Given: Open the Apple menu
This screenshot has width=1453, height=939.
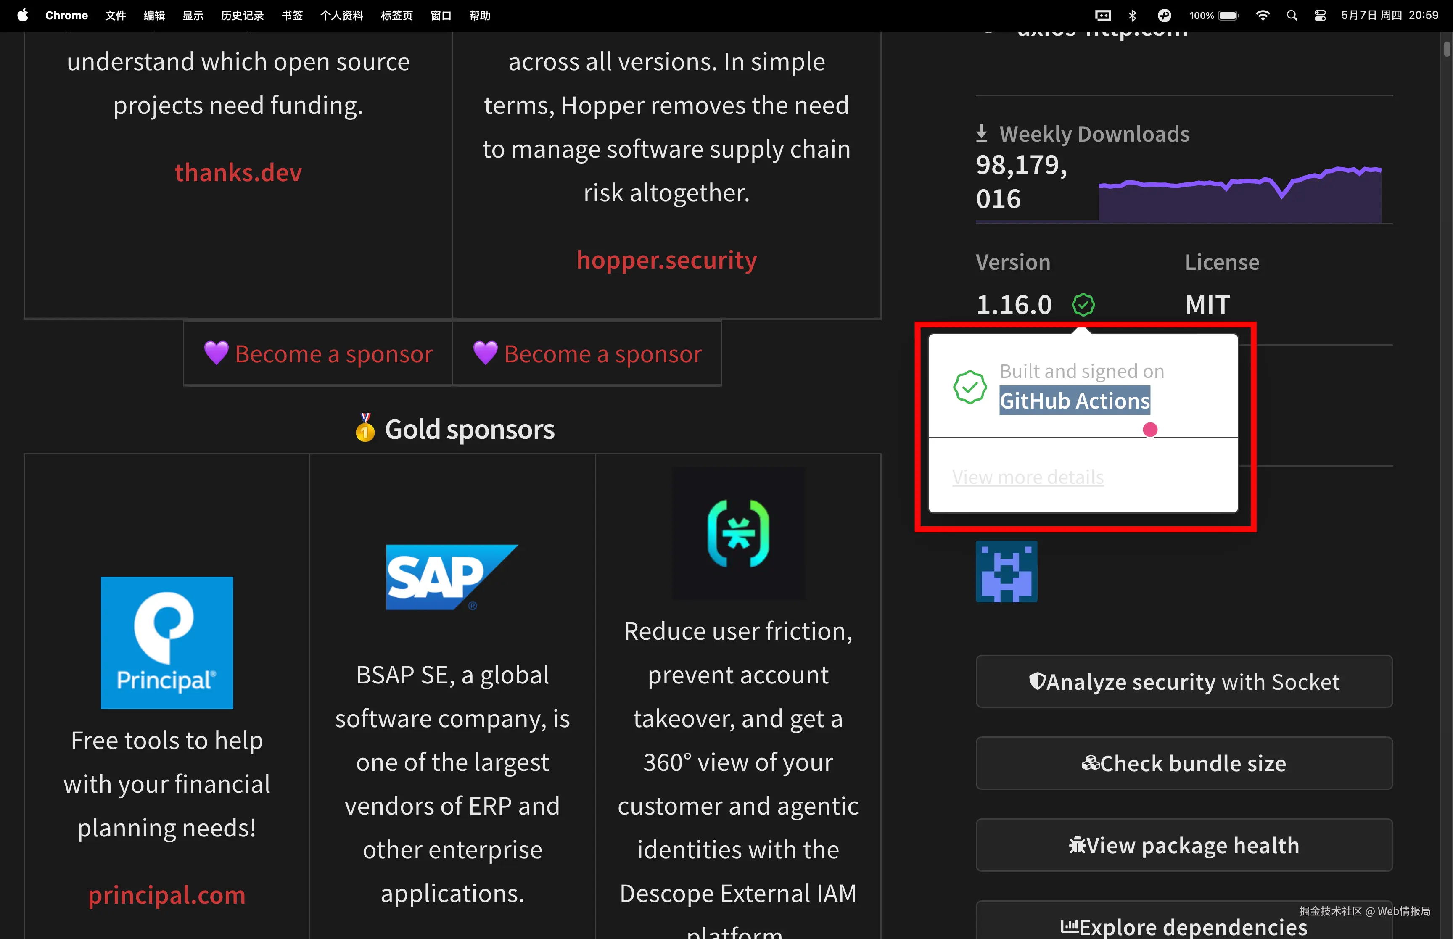Looking at the screenshot, I should 23,15.
